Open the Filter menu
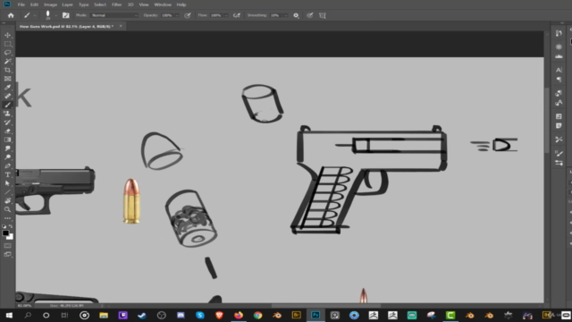The height and width of the screenshot is (322, 572). point(117,4)
